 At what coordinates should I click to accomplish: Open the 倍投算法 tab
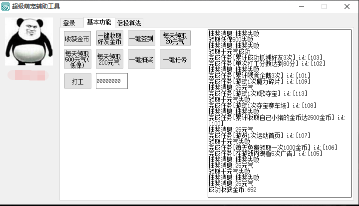click(129, 23)
